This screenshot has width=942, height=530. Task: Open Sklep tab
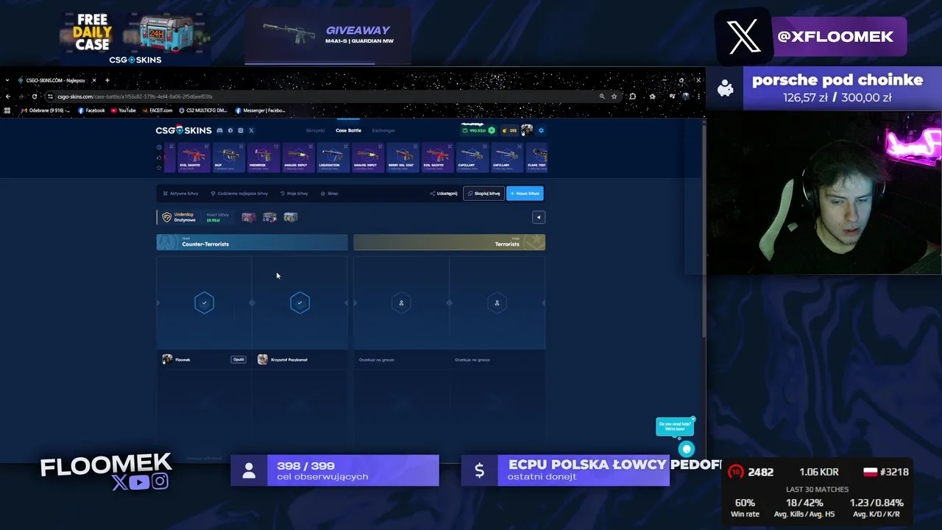(x=330, y=194)
